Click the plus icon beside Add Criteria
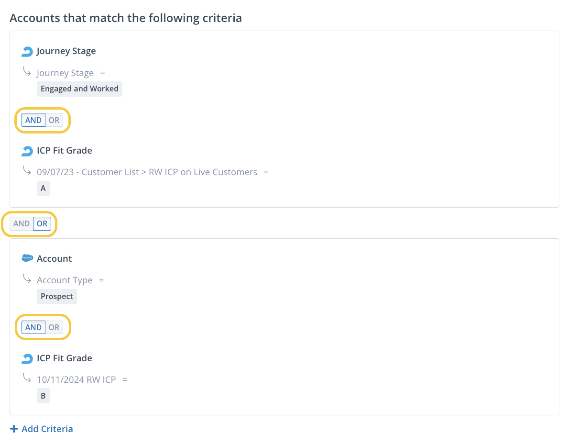Viewport: 567px width, 445px height. [x=14, y=429]
